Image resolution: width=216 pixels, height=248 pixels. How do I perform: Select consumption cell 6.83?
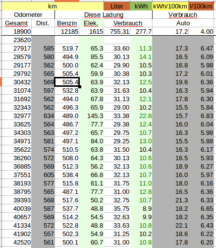[x=201, y=116]
